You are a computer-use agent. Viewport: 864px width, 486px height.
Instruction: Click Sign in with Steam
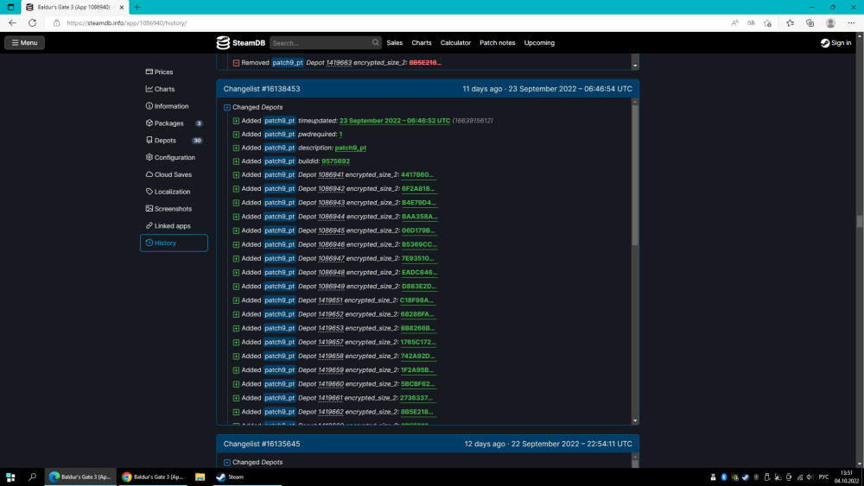pyautogui.click(x=835, y=43)
